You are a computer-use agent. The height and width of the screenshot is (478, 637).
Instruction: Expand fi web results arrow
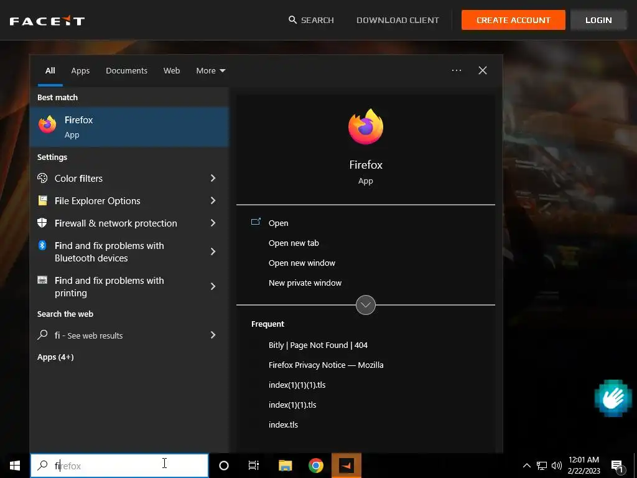pyautogui.click(x=213, y=335)
